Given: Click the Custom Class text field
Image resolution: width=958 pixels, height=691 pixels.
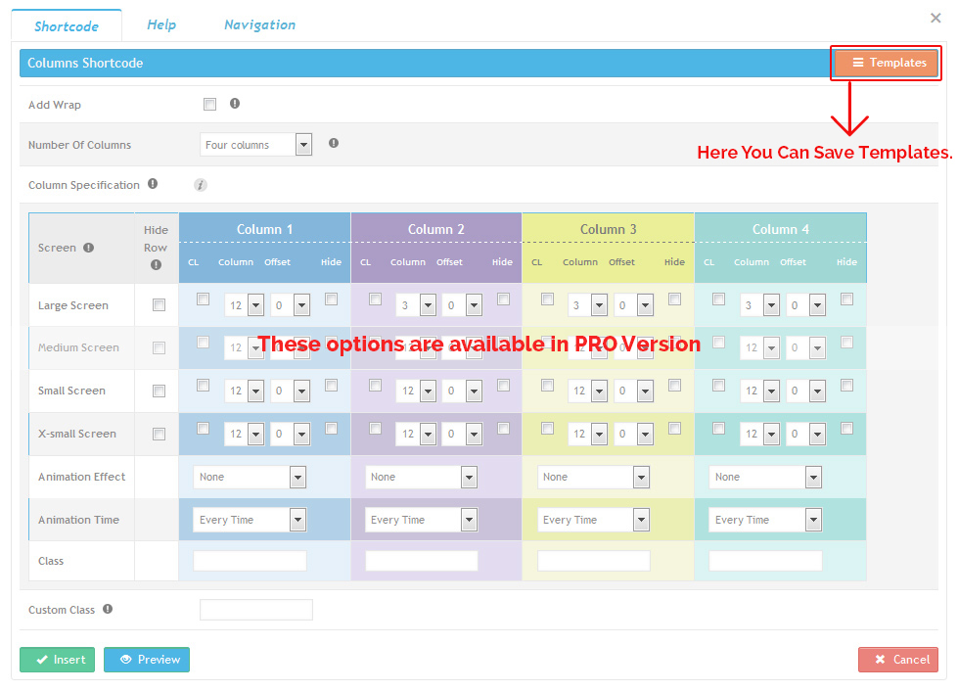Looking at the screenshot, I should (x=256, y=610).
